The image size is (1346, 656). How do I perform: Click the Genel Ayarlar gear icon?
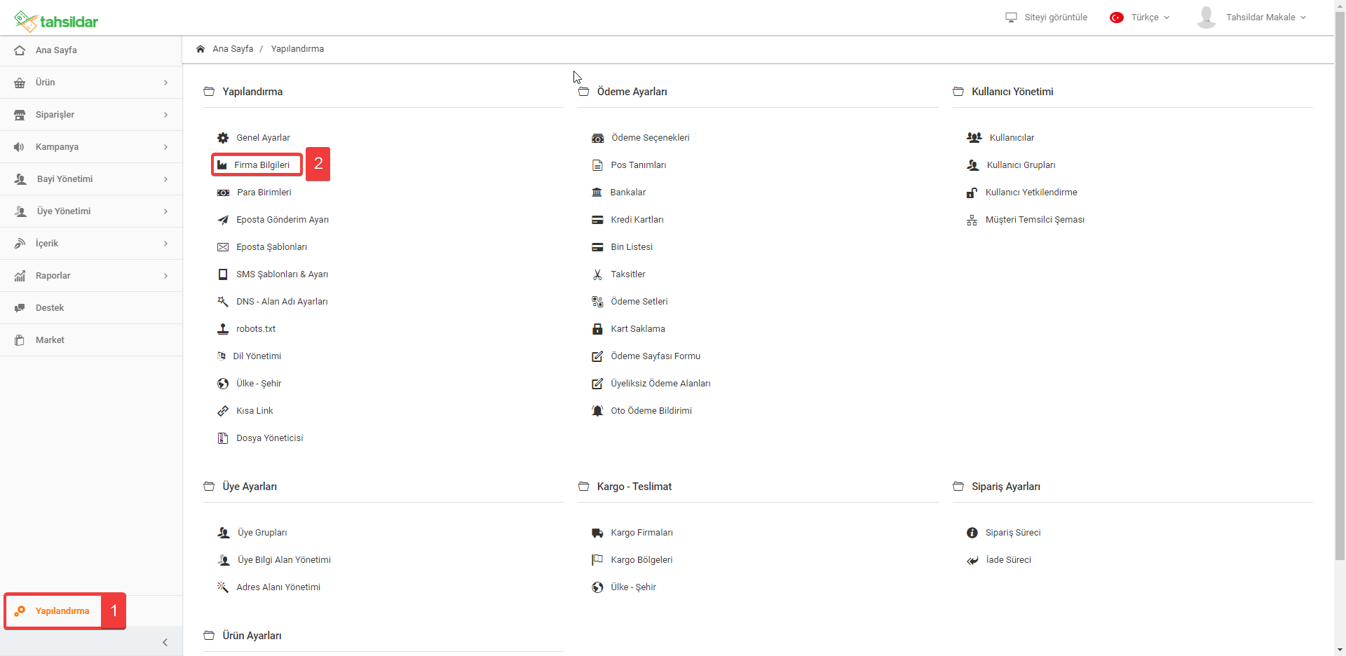tap(223, 138)
